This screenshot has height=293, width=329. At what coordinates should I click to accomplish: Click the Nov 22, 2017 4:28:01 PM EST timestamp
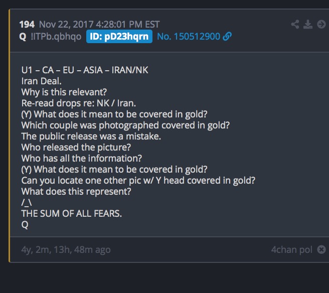(99, 25)
